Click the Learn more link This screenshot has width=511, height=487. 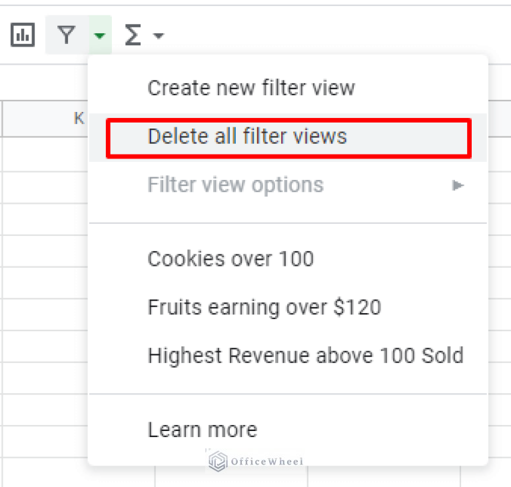[x=202, y=430]
